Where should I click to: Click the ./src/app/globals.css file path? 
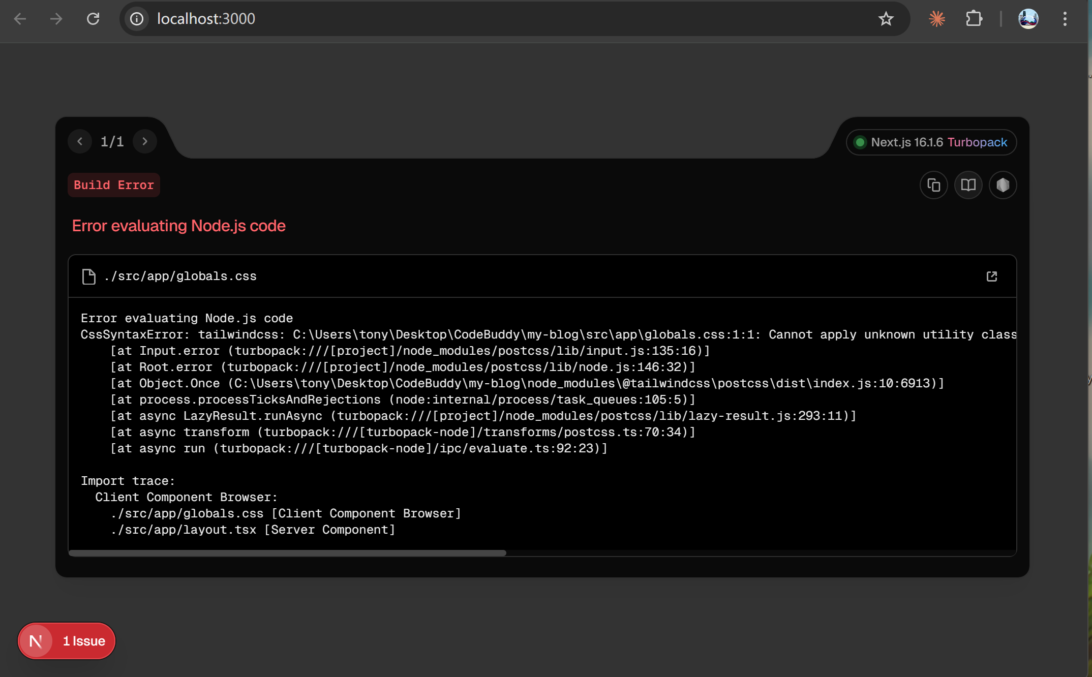pos(180,276)
